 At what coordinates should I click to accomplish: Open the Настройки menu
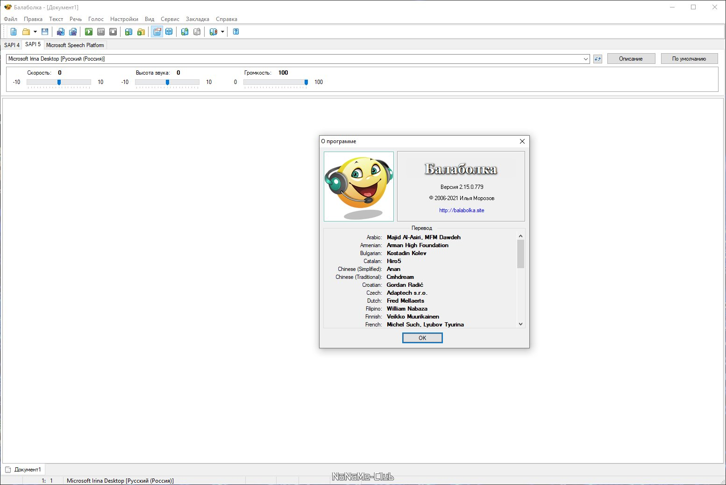click(x=124, y=19)
